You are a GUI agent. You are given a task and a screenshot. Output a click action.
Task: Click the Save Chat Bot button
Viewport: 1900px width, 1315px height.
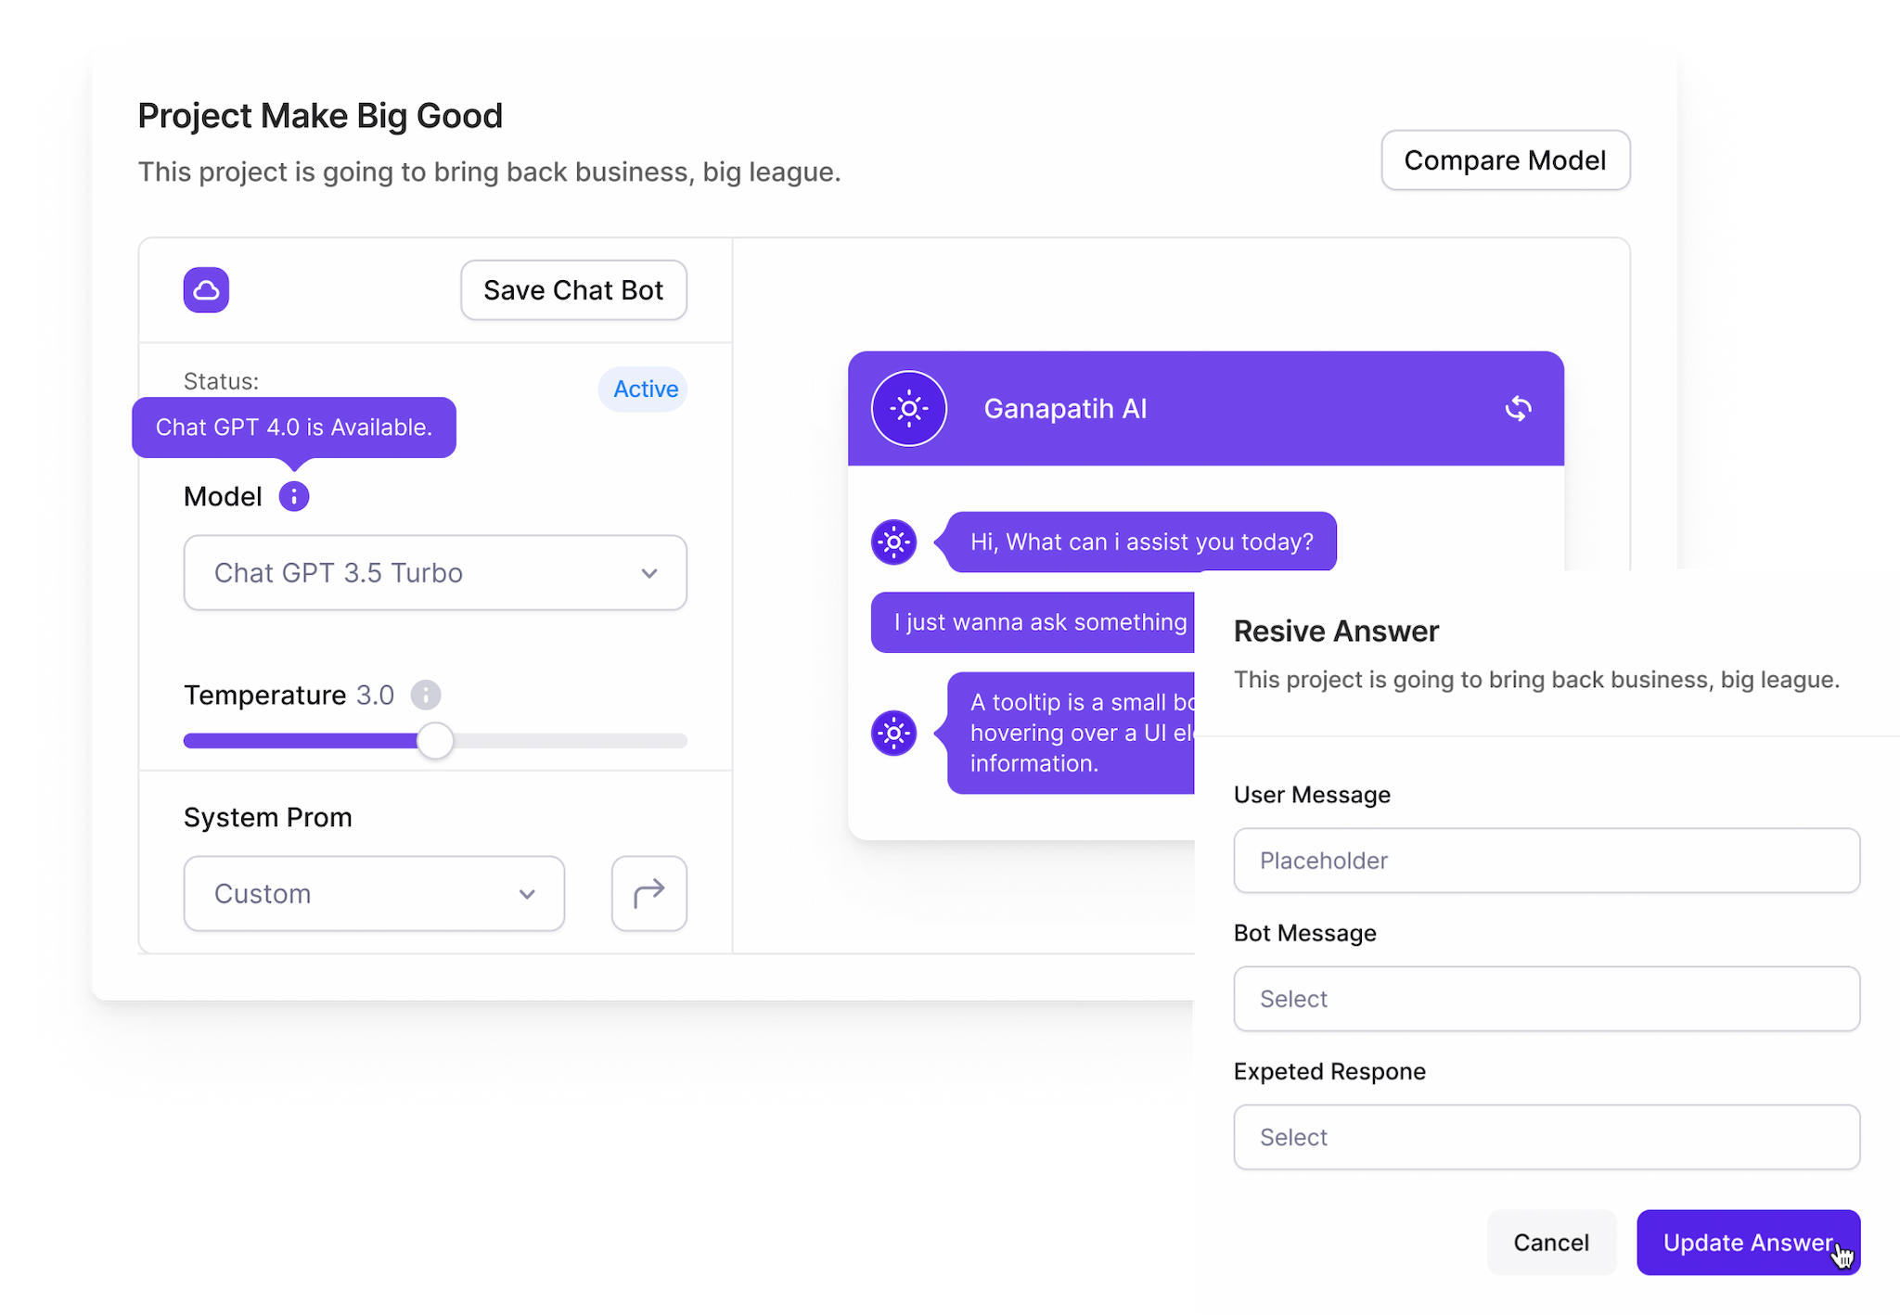(573, 288)
